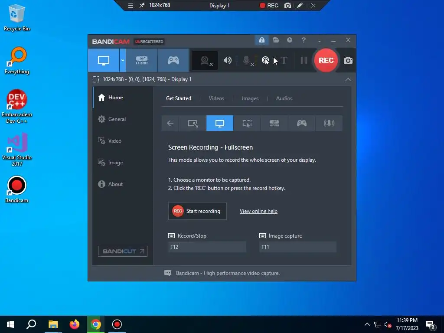Select the Visual Studio 2017 desktop shortcut
444x333 pixels.
pyautogui.click(x=17, y=150)
